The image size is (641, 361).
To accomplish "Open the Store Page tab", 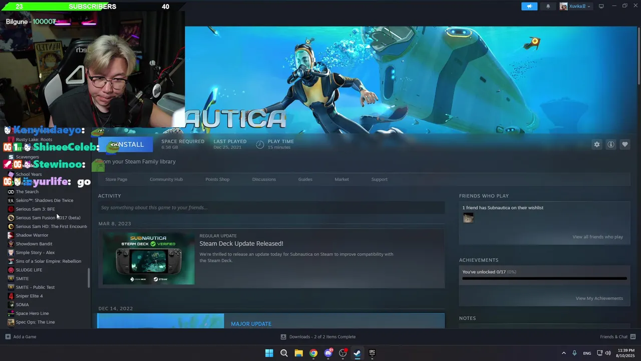I will click(116, 179).
